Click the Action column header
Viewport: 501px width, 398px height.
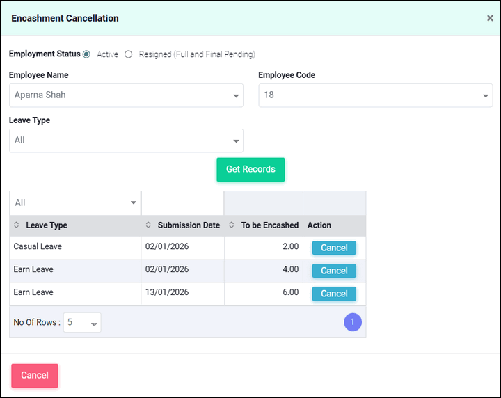click(x=319, y=225)
